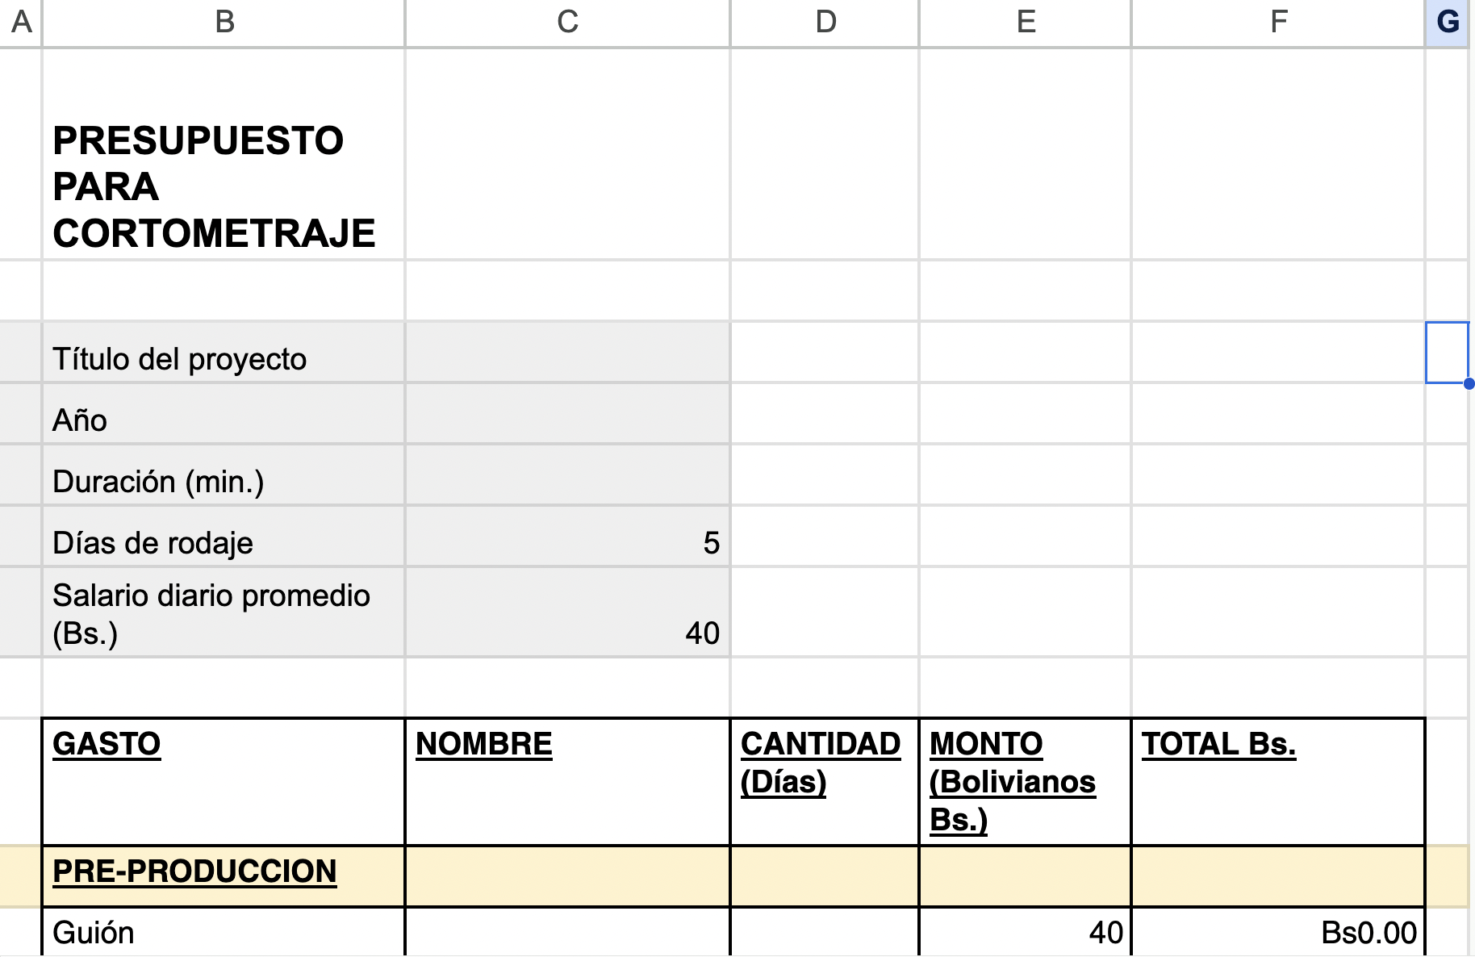The image size is (1475, 957).
Task: Click the PRESUPUESTO PARA CORTOMETRAJE title cell
Action: [x=224, y=186]
